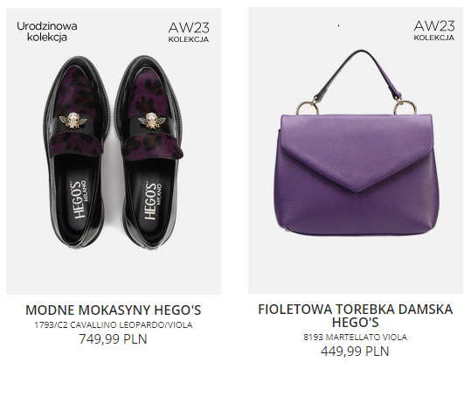
Task: Open the Fioletowa Torebka Damska Hego's title
Action: click(356, 316)
